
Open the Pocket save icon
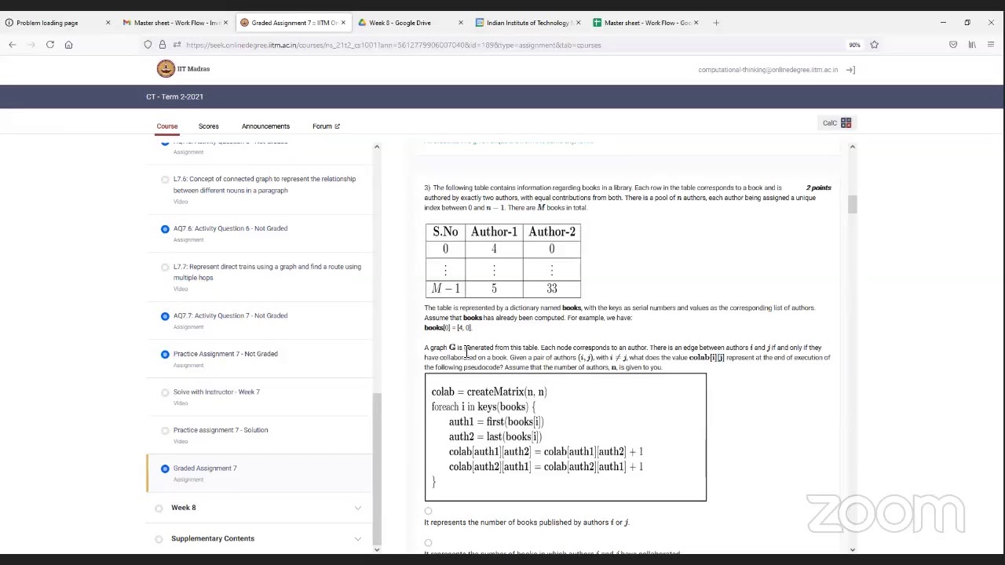tap(953, 45)
